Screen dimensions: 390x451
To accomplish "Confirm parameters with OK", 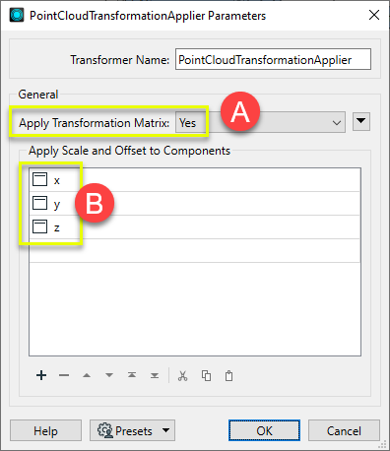I will coord(264,430).
